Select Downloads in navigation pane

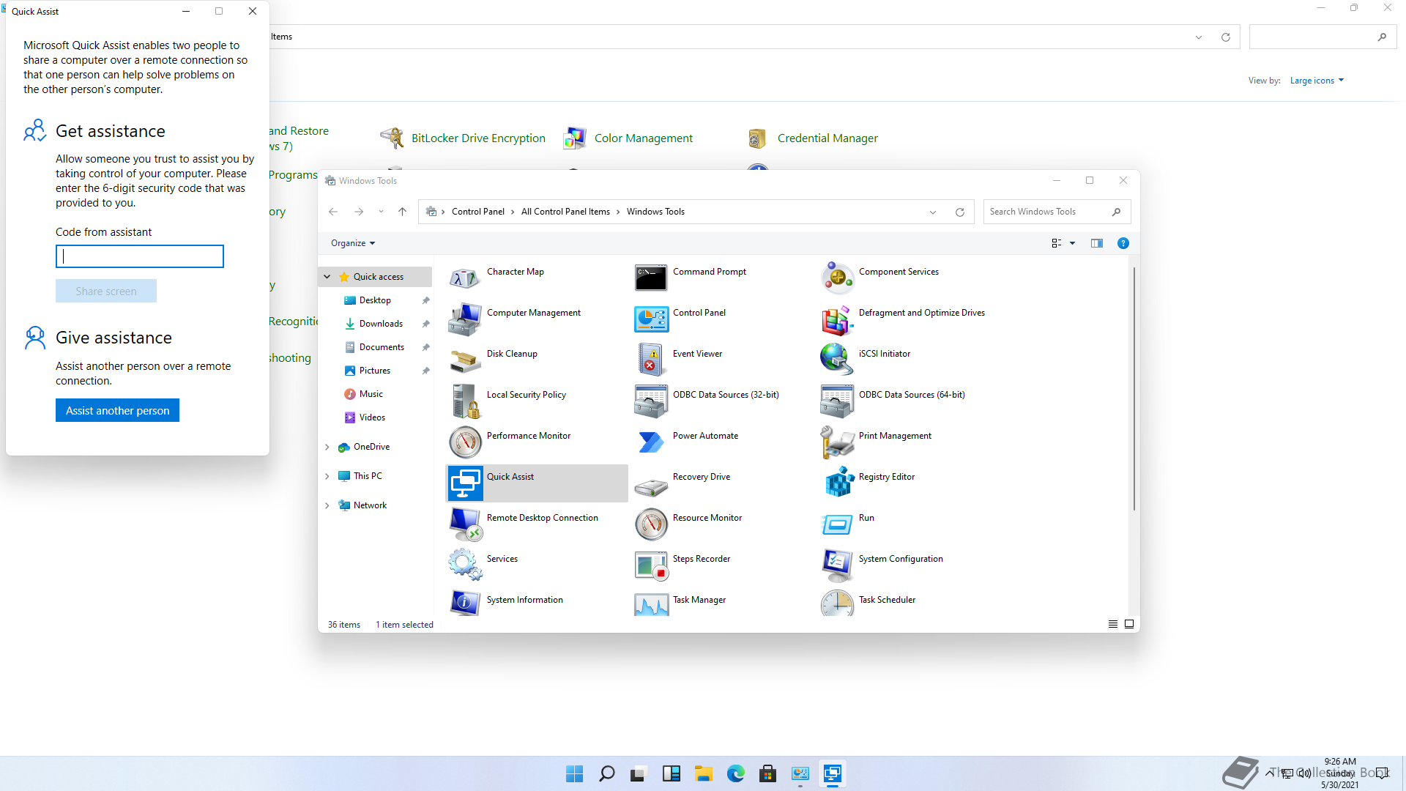[x=381, y=324]
